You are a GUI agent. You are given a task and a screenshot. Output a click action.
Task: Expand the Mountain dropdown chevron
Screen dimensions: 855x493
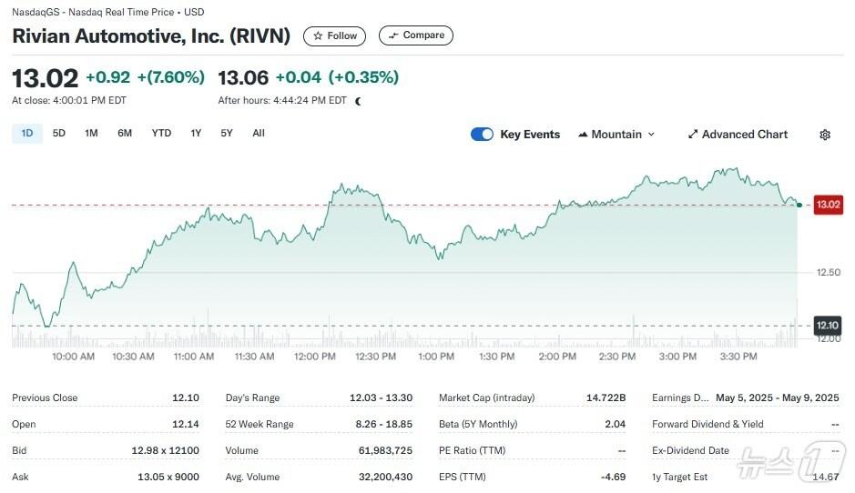[651, 135]
